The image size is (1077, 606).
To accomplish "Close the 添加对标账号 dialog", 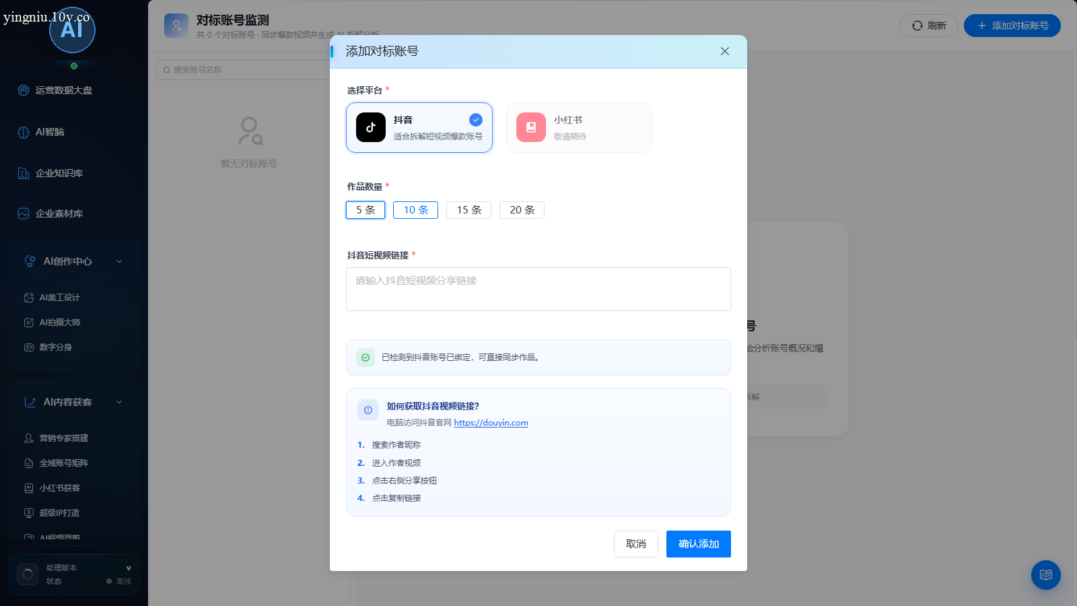I will pos(725,51).
